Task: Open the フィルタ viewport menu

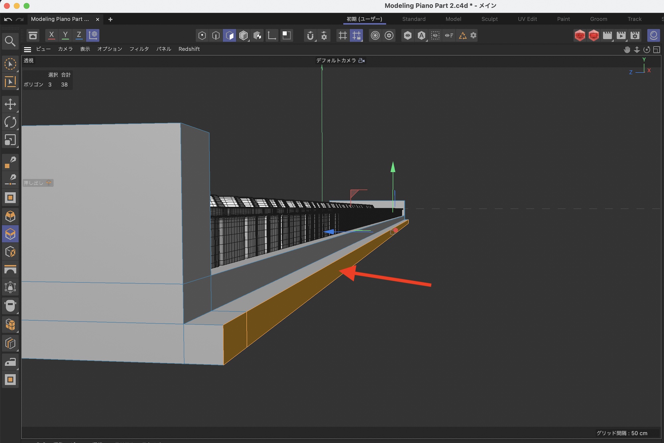Action: point(139,49)
